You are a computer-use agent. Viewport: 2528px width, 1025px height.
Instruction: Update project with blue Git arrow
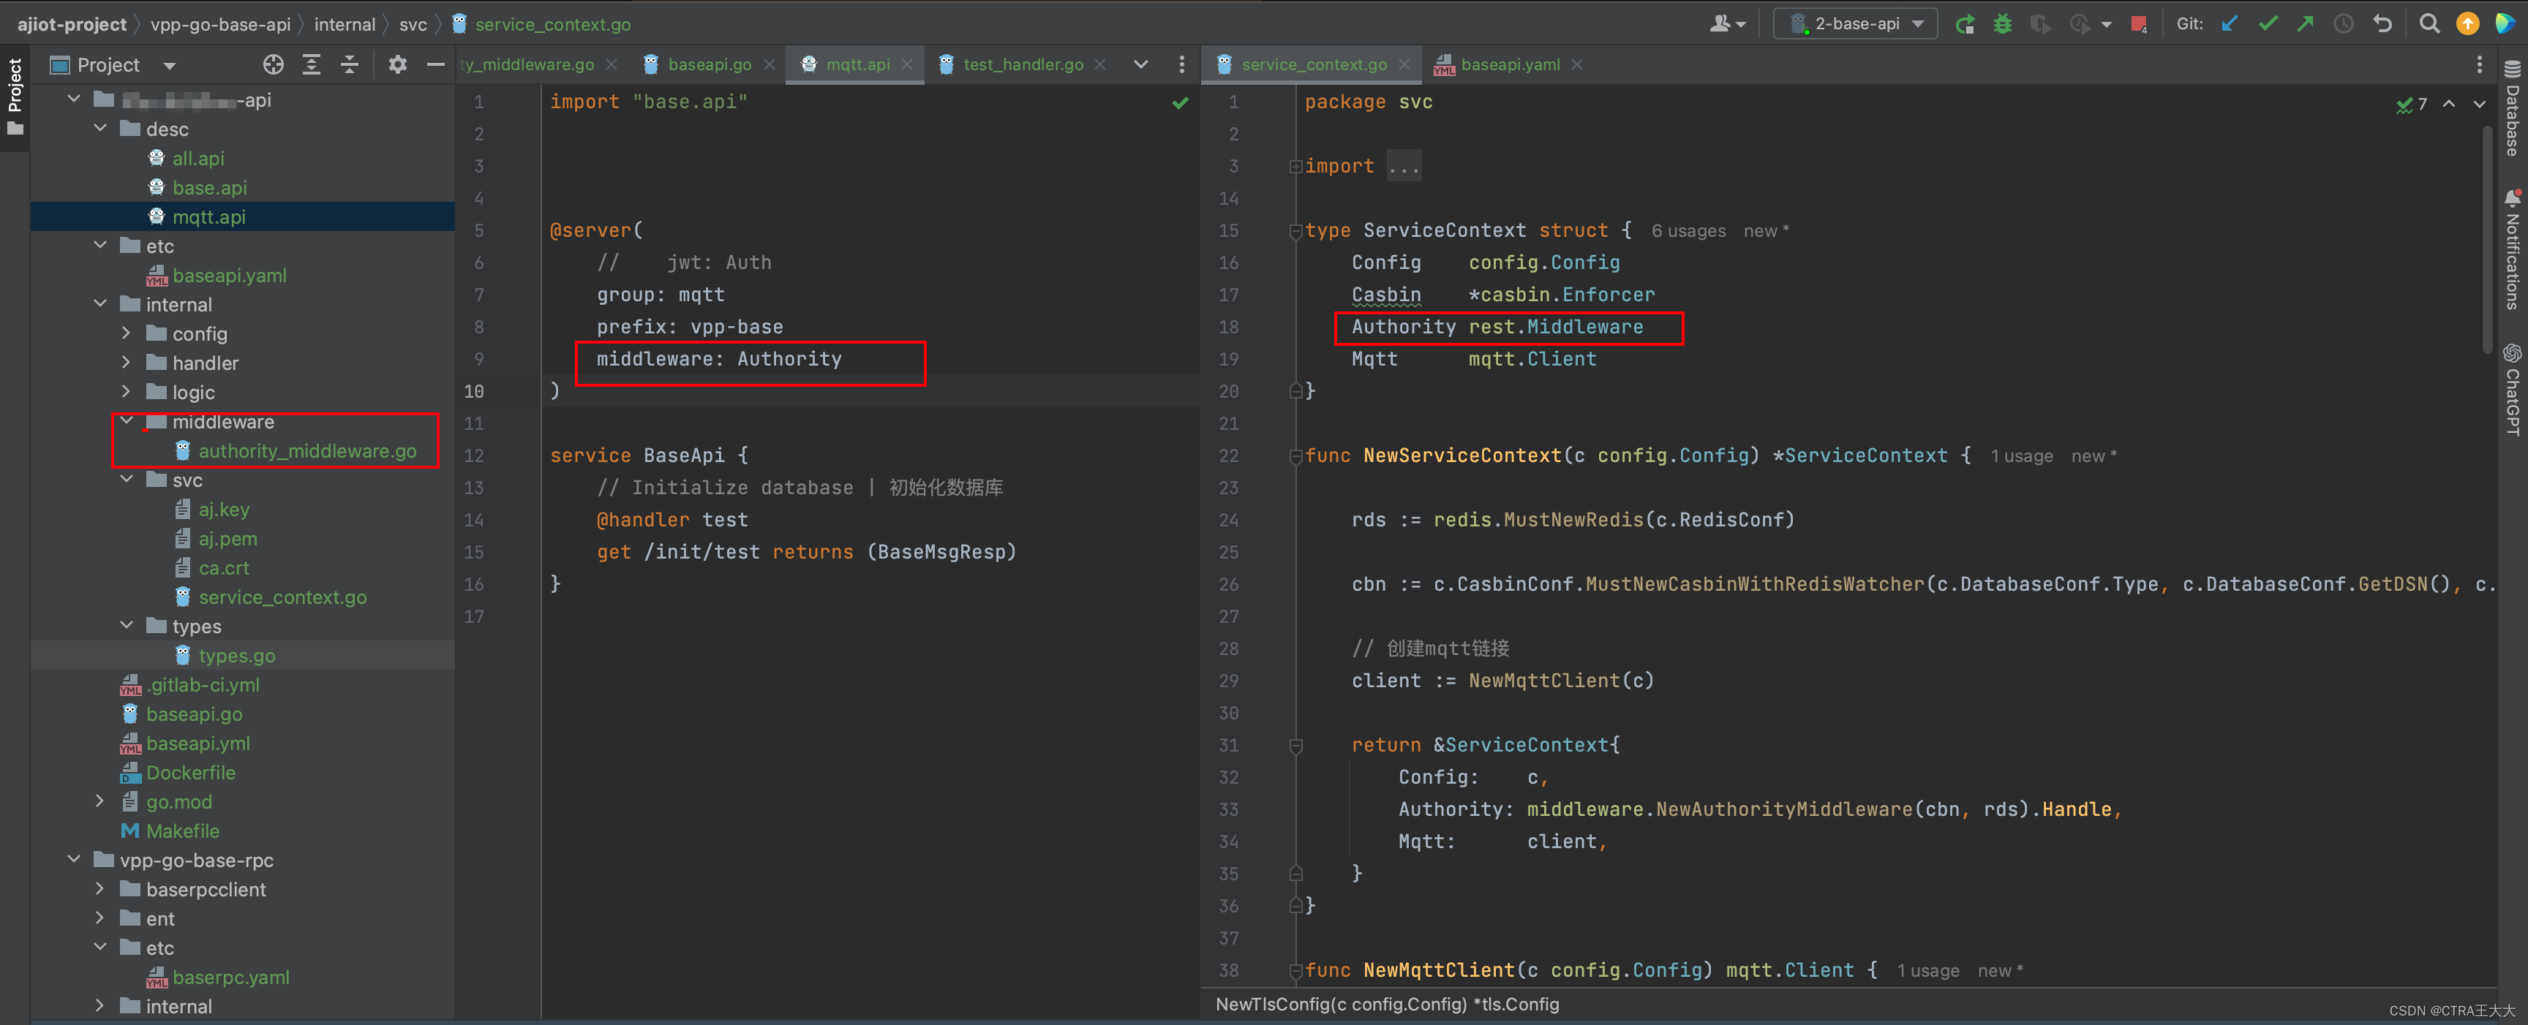(x=2230, y=25)
